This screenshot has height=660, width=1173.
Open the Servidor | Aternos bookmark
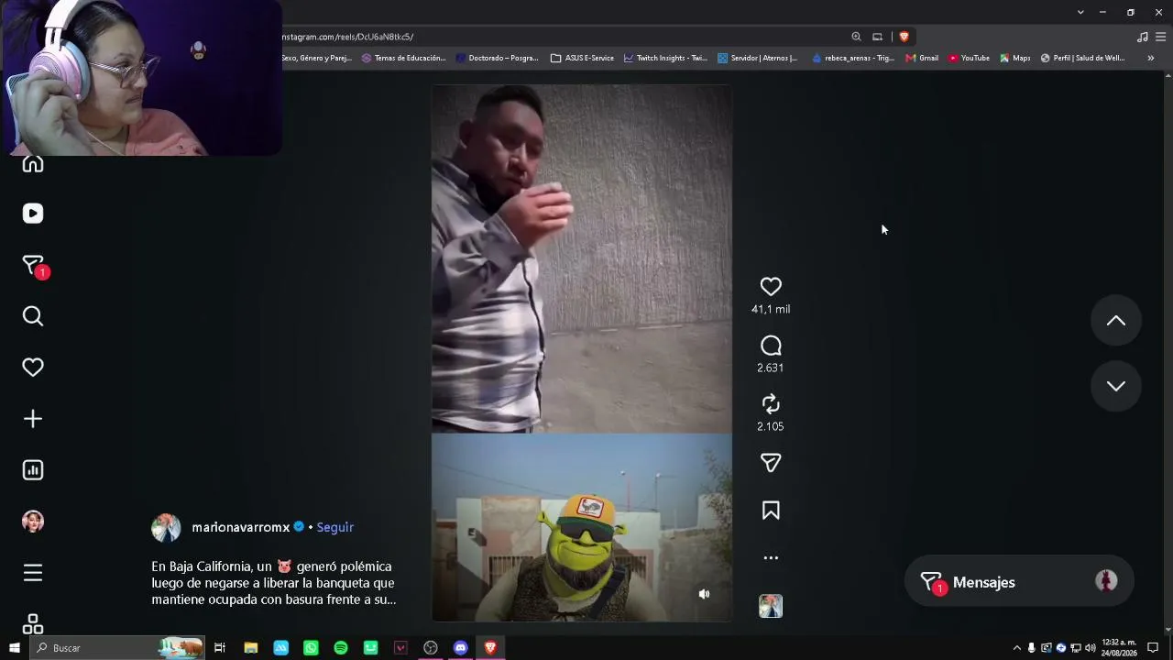[757, 58]
